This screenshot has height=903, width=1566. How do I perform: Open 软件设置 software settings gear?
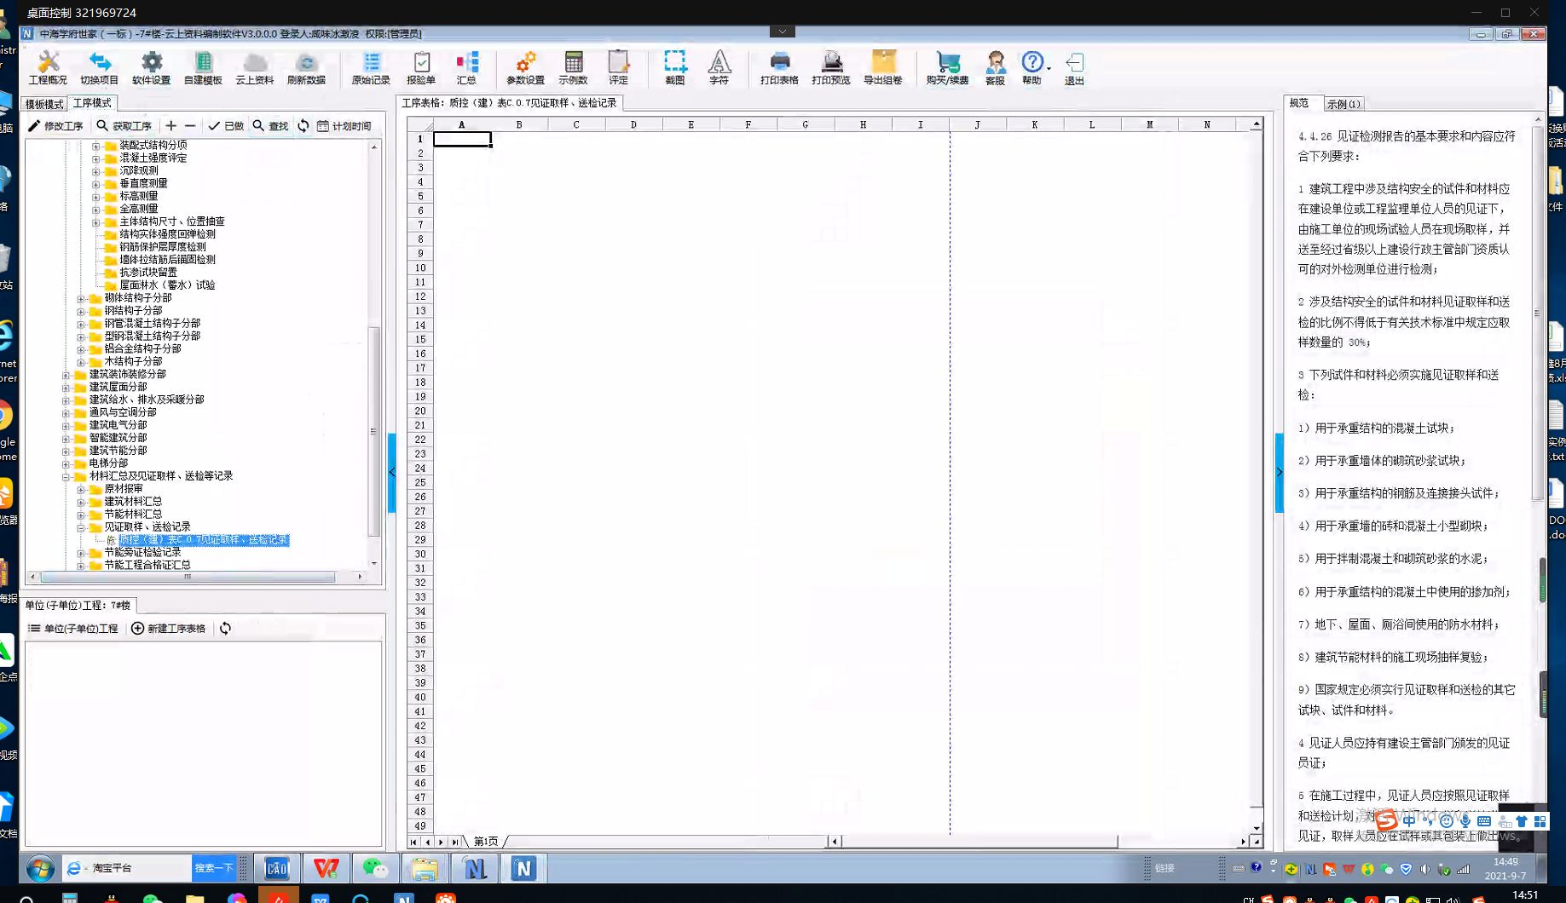[151, 67]
